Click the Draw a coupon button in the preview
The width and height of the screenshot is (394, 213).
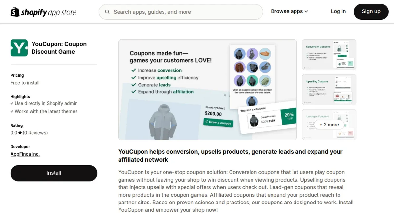coord(218,123)
